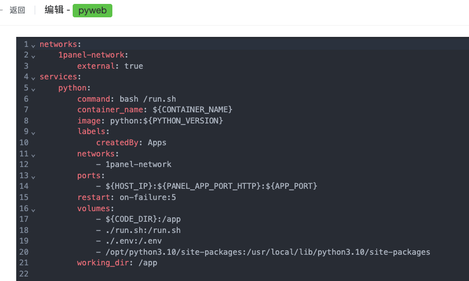The height and width of the screenshot is (281, 469).
Task: Collapse the 1panel-network fold arrow on line 2
Action: point(33,56)
